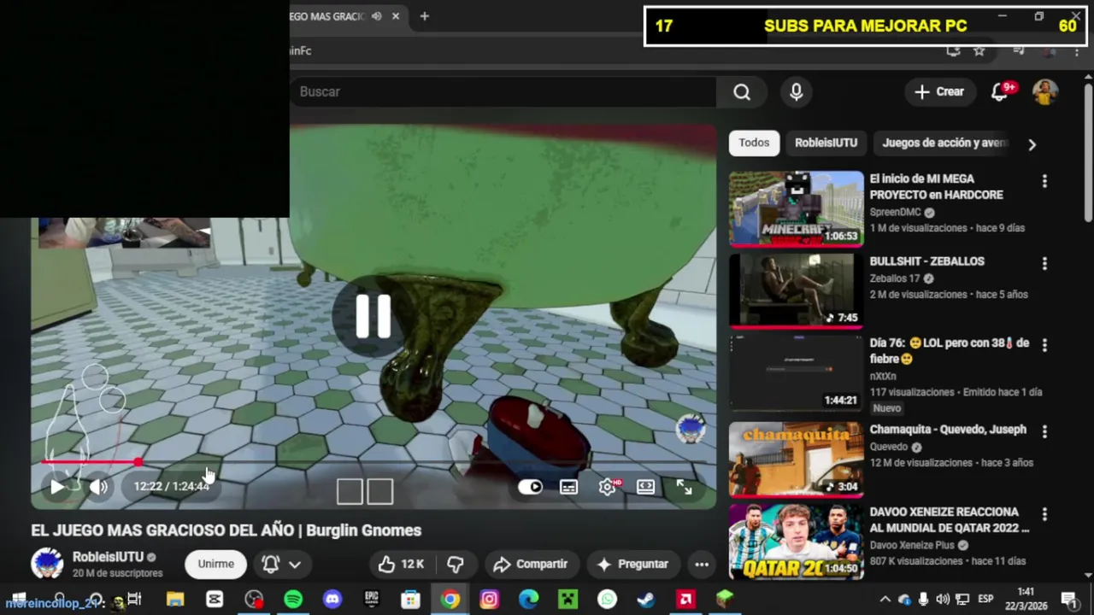
Task: Select the RobleisIUTU filter chip
Action: [826, 143]
